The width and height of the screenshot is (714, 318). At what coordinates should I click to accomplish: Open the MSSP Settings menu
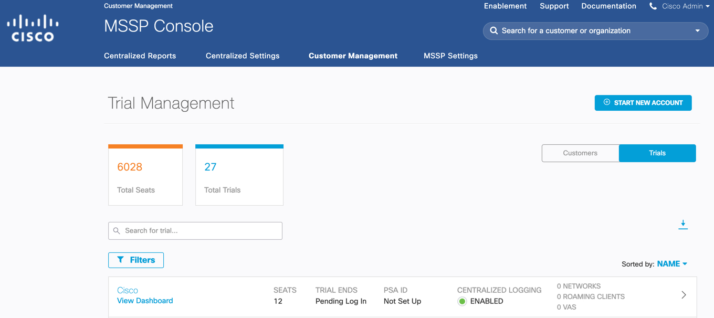[x=450, y=56]
